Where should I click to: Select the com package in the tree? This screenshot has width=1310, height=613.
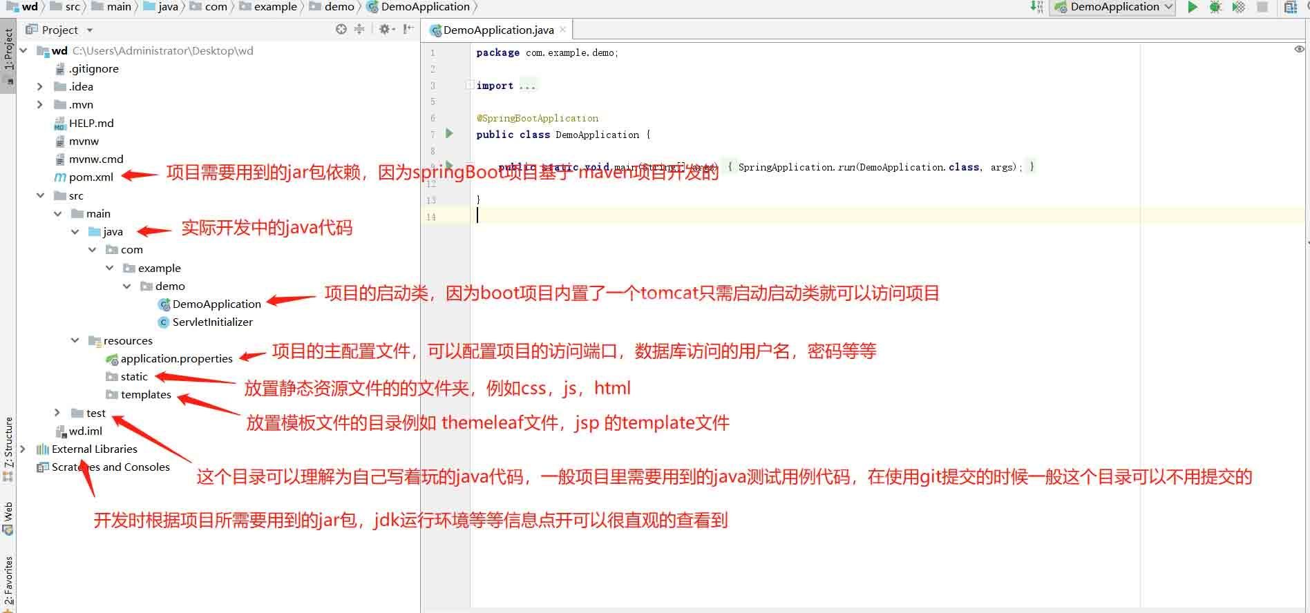[132, 250]
